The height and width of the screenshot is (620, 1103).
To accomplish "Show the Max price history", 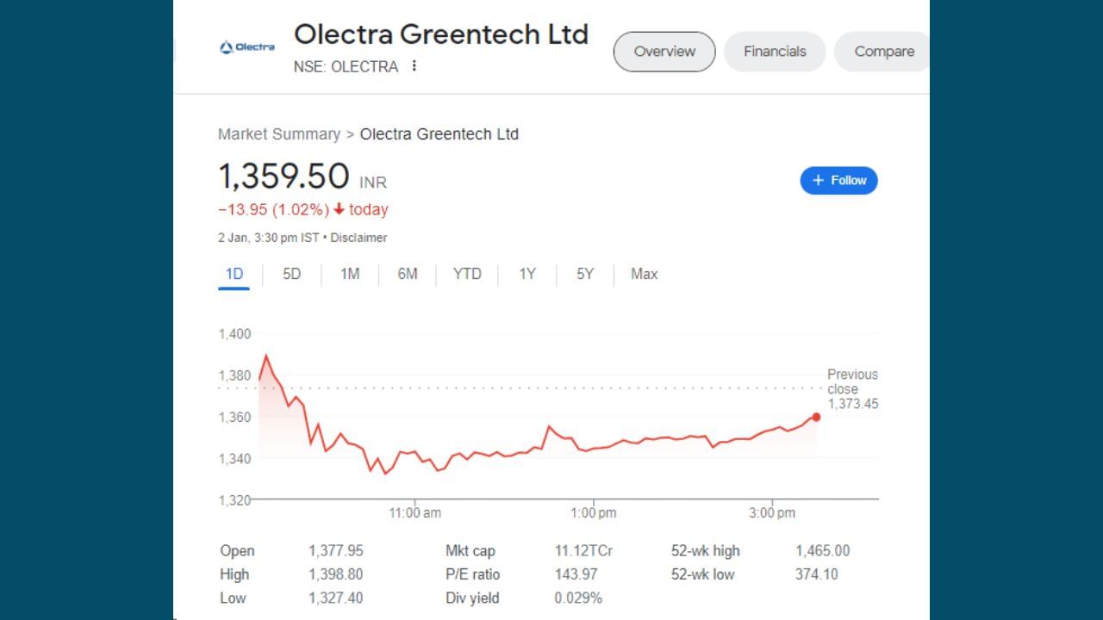I will [644, 275].
